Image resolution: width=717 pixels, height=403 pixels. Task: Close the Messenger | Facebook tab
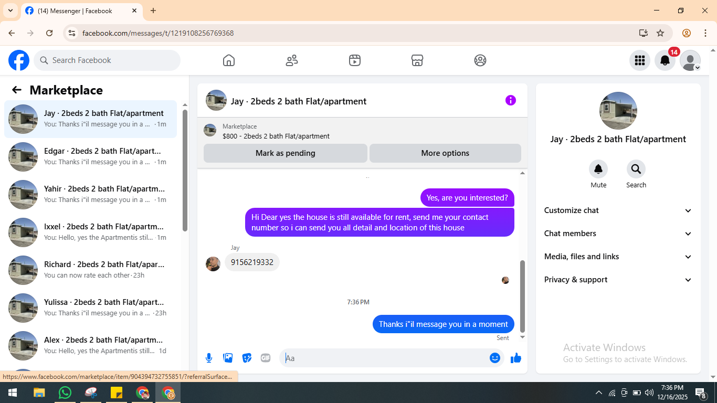coord(134,10)
